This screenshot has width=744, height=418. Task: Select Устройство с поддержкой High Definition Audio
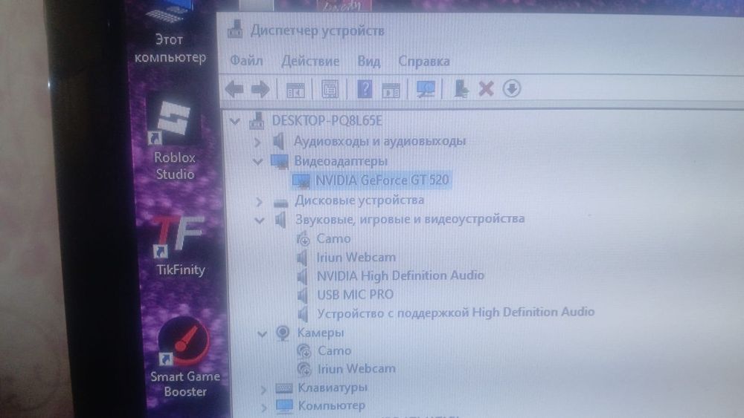(455, 313)
